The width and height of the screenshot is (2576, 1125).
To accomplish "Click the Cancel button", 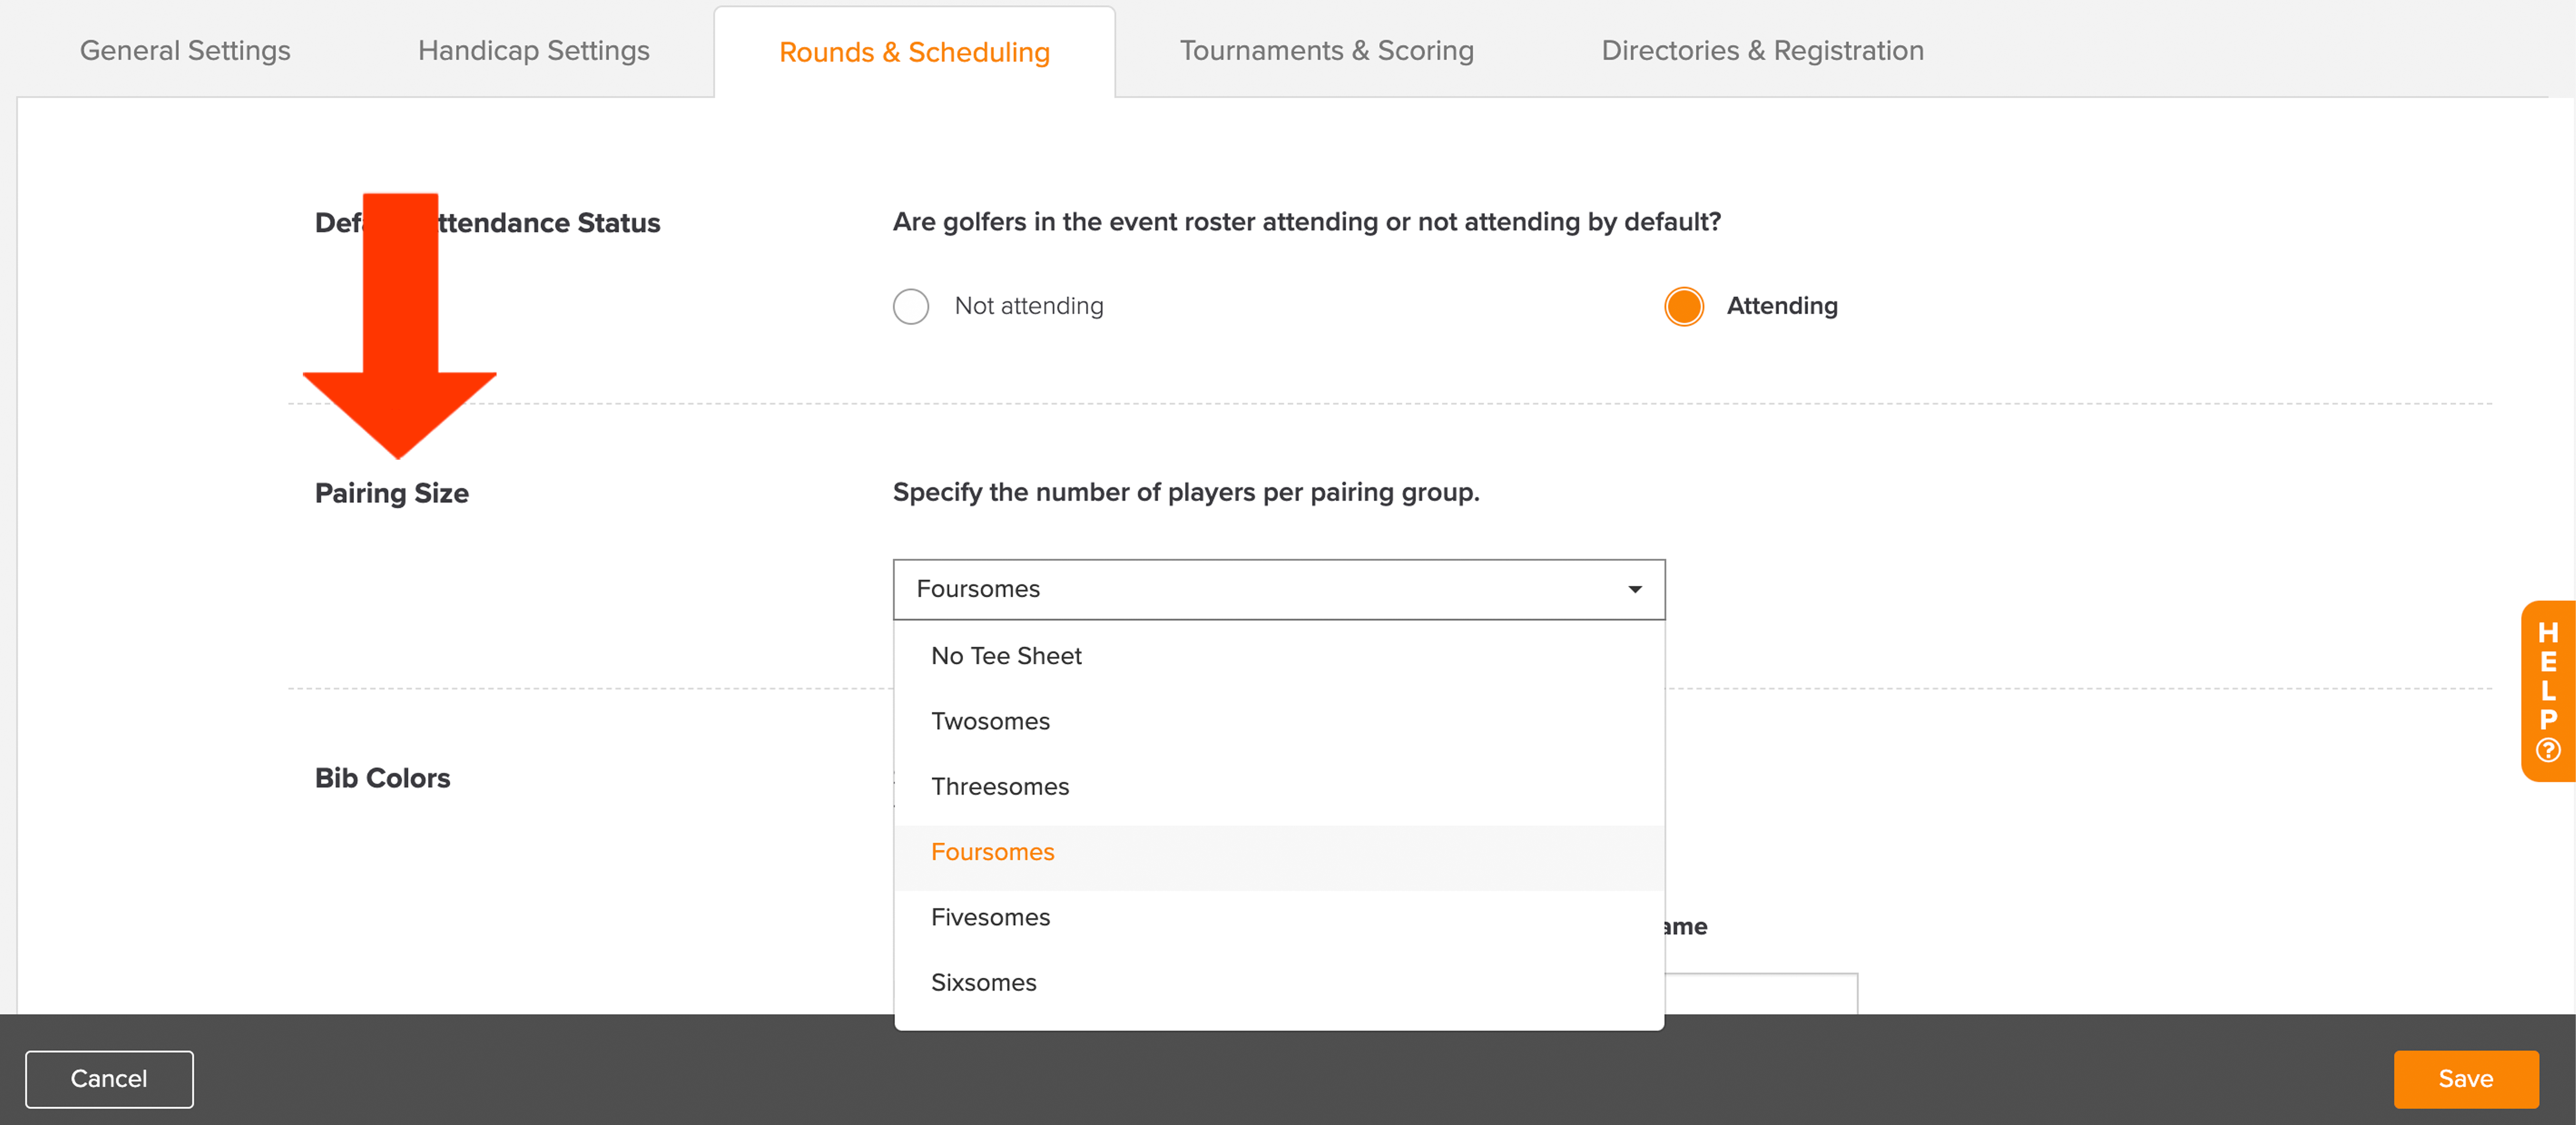I will tap(109, 1079).
